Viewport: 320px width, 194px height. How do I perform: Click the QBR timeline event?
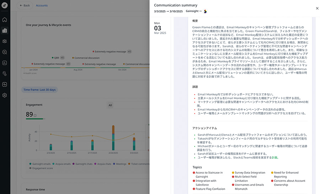pyautogui.click(x=55, y=58)
